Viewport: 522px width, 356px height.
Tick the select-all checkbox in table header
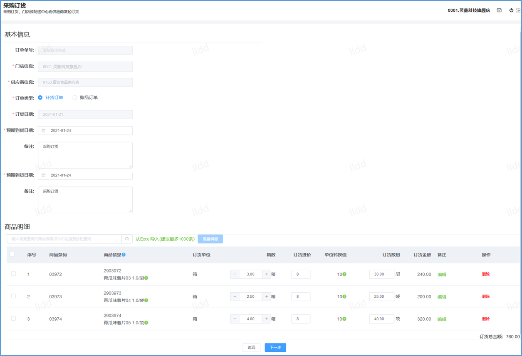[x=12, y=254]
